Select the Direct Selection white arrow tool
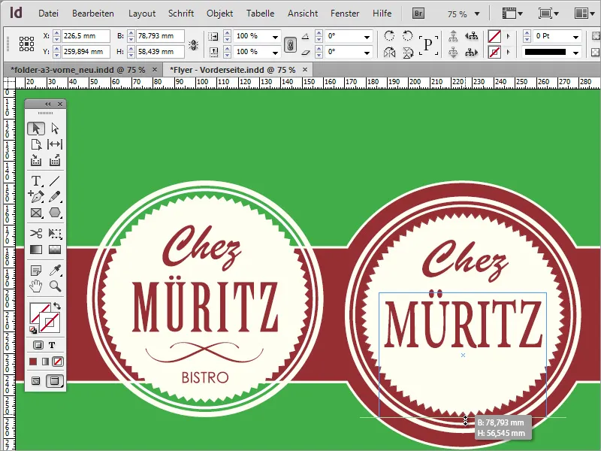Screen dimensions: 601x451 [x=55, y=128]
